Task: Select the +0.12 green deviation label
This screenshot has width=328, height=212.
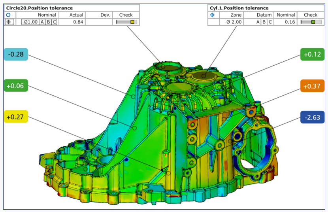Action: pyautogui.click(x=312, y=55)
